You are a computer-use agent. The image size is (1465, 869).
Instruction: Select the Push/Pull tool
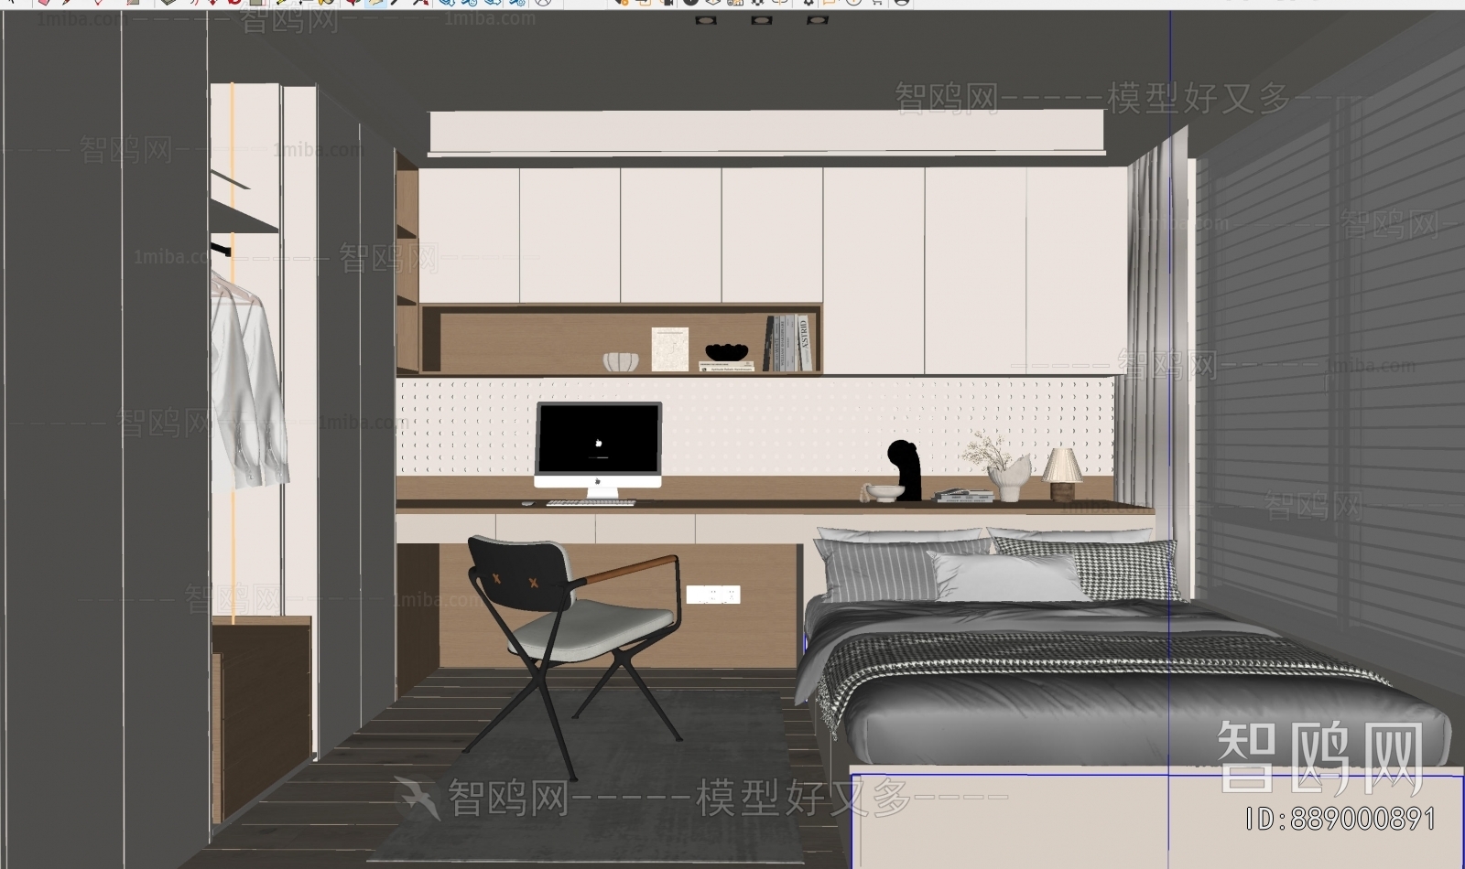click(x=169, y=5)
